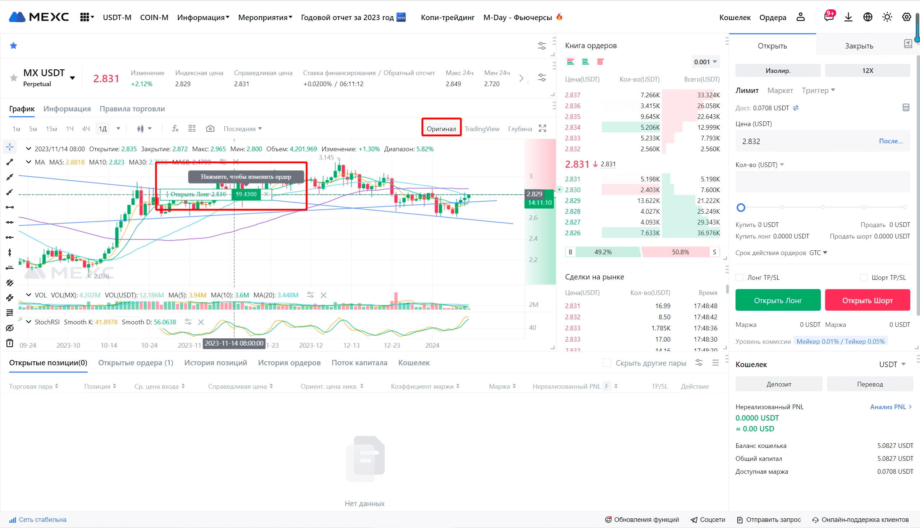Viewport: 920px width, 528px height.
Task: Switch to the TradingView chart tab
Action: tap(482, 129)
